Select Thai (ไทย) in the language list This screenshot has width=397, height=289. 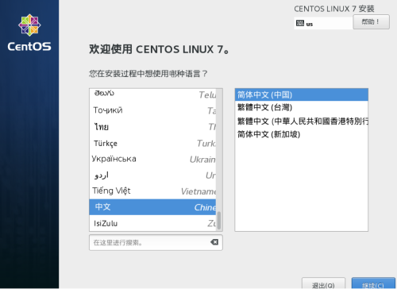(x=152, y=127)
